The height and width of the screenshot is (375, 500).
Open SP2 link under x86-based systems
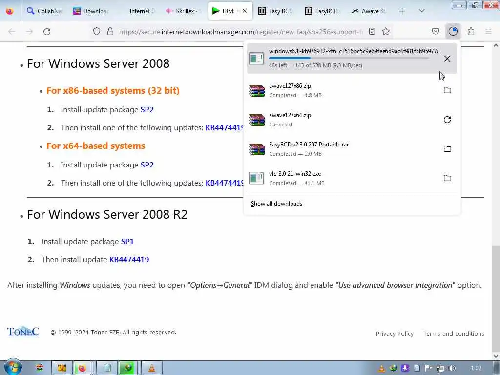click(x=147, y=110)
